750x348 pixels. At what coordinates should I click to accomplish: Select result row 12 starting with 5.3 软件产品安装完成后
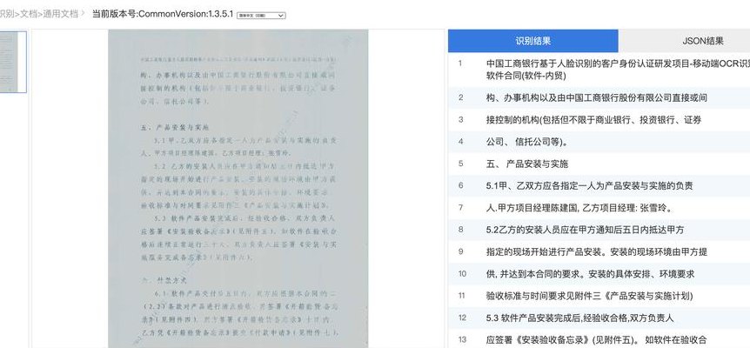[x=599, y=318]
